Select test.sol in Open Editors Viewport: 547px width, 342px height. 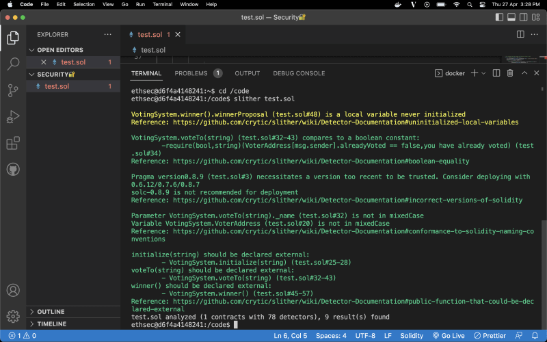pyautogui.click(x=73, y=62)
